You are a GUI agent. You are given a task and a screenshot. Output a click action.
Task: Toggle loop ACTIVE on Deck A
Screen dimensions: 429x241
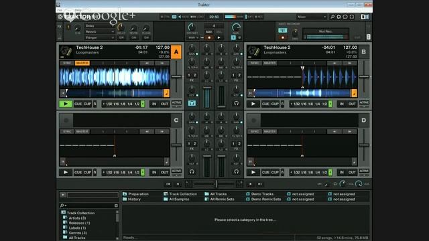click(x=176, y=102)
